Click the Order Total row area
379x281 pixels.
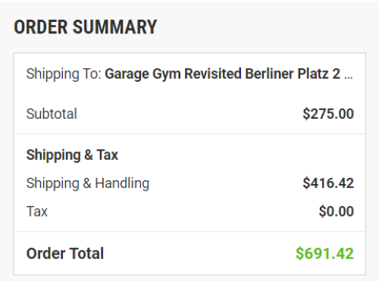coord(189,253)
